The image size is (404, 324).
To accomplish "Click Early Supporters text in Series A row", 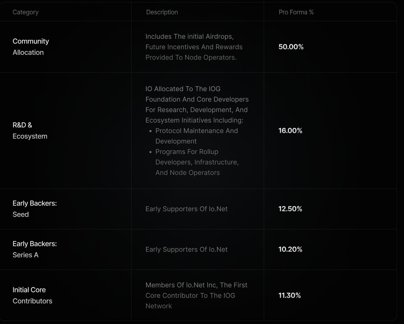I will (x=187, y=249).
